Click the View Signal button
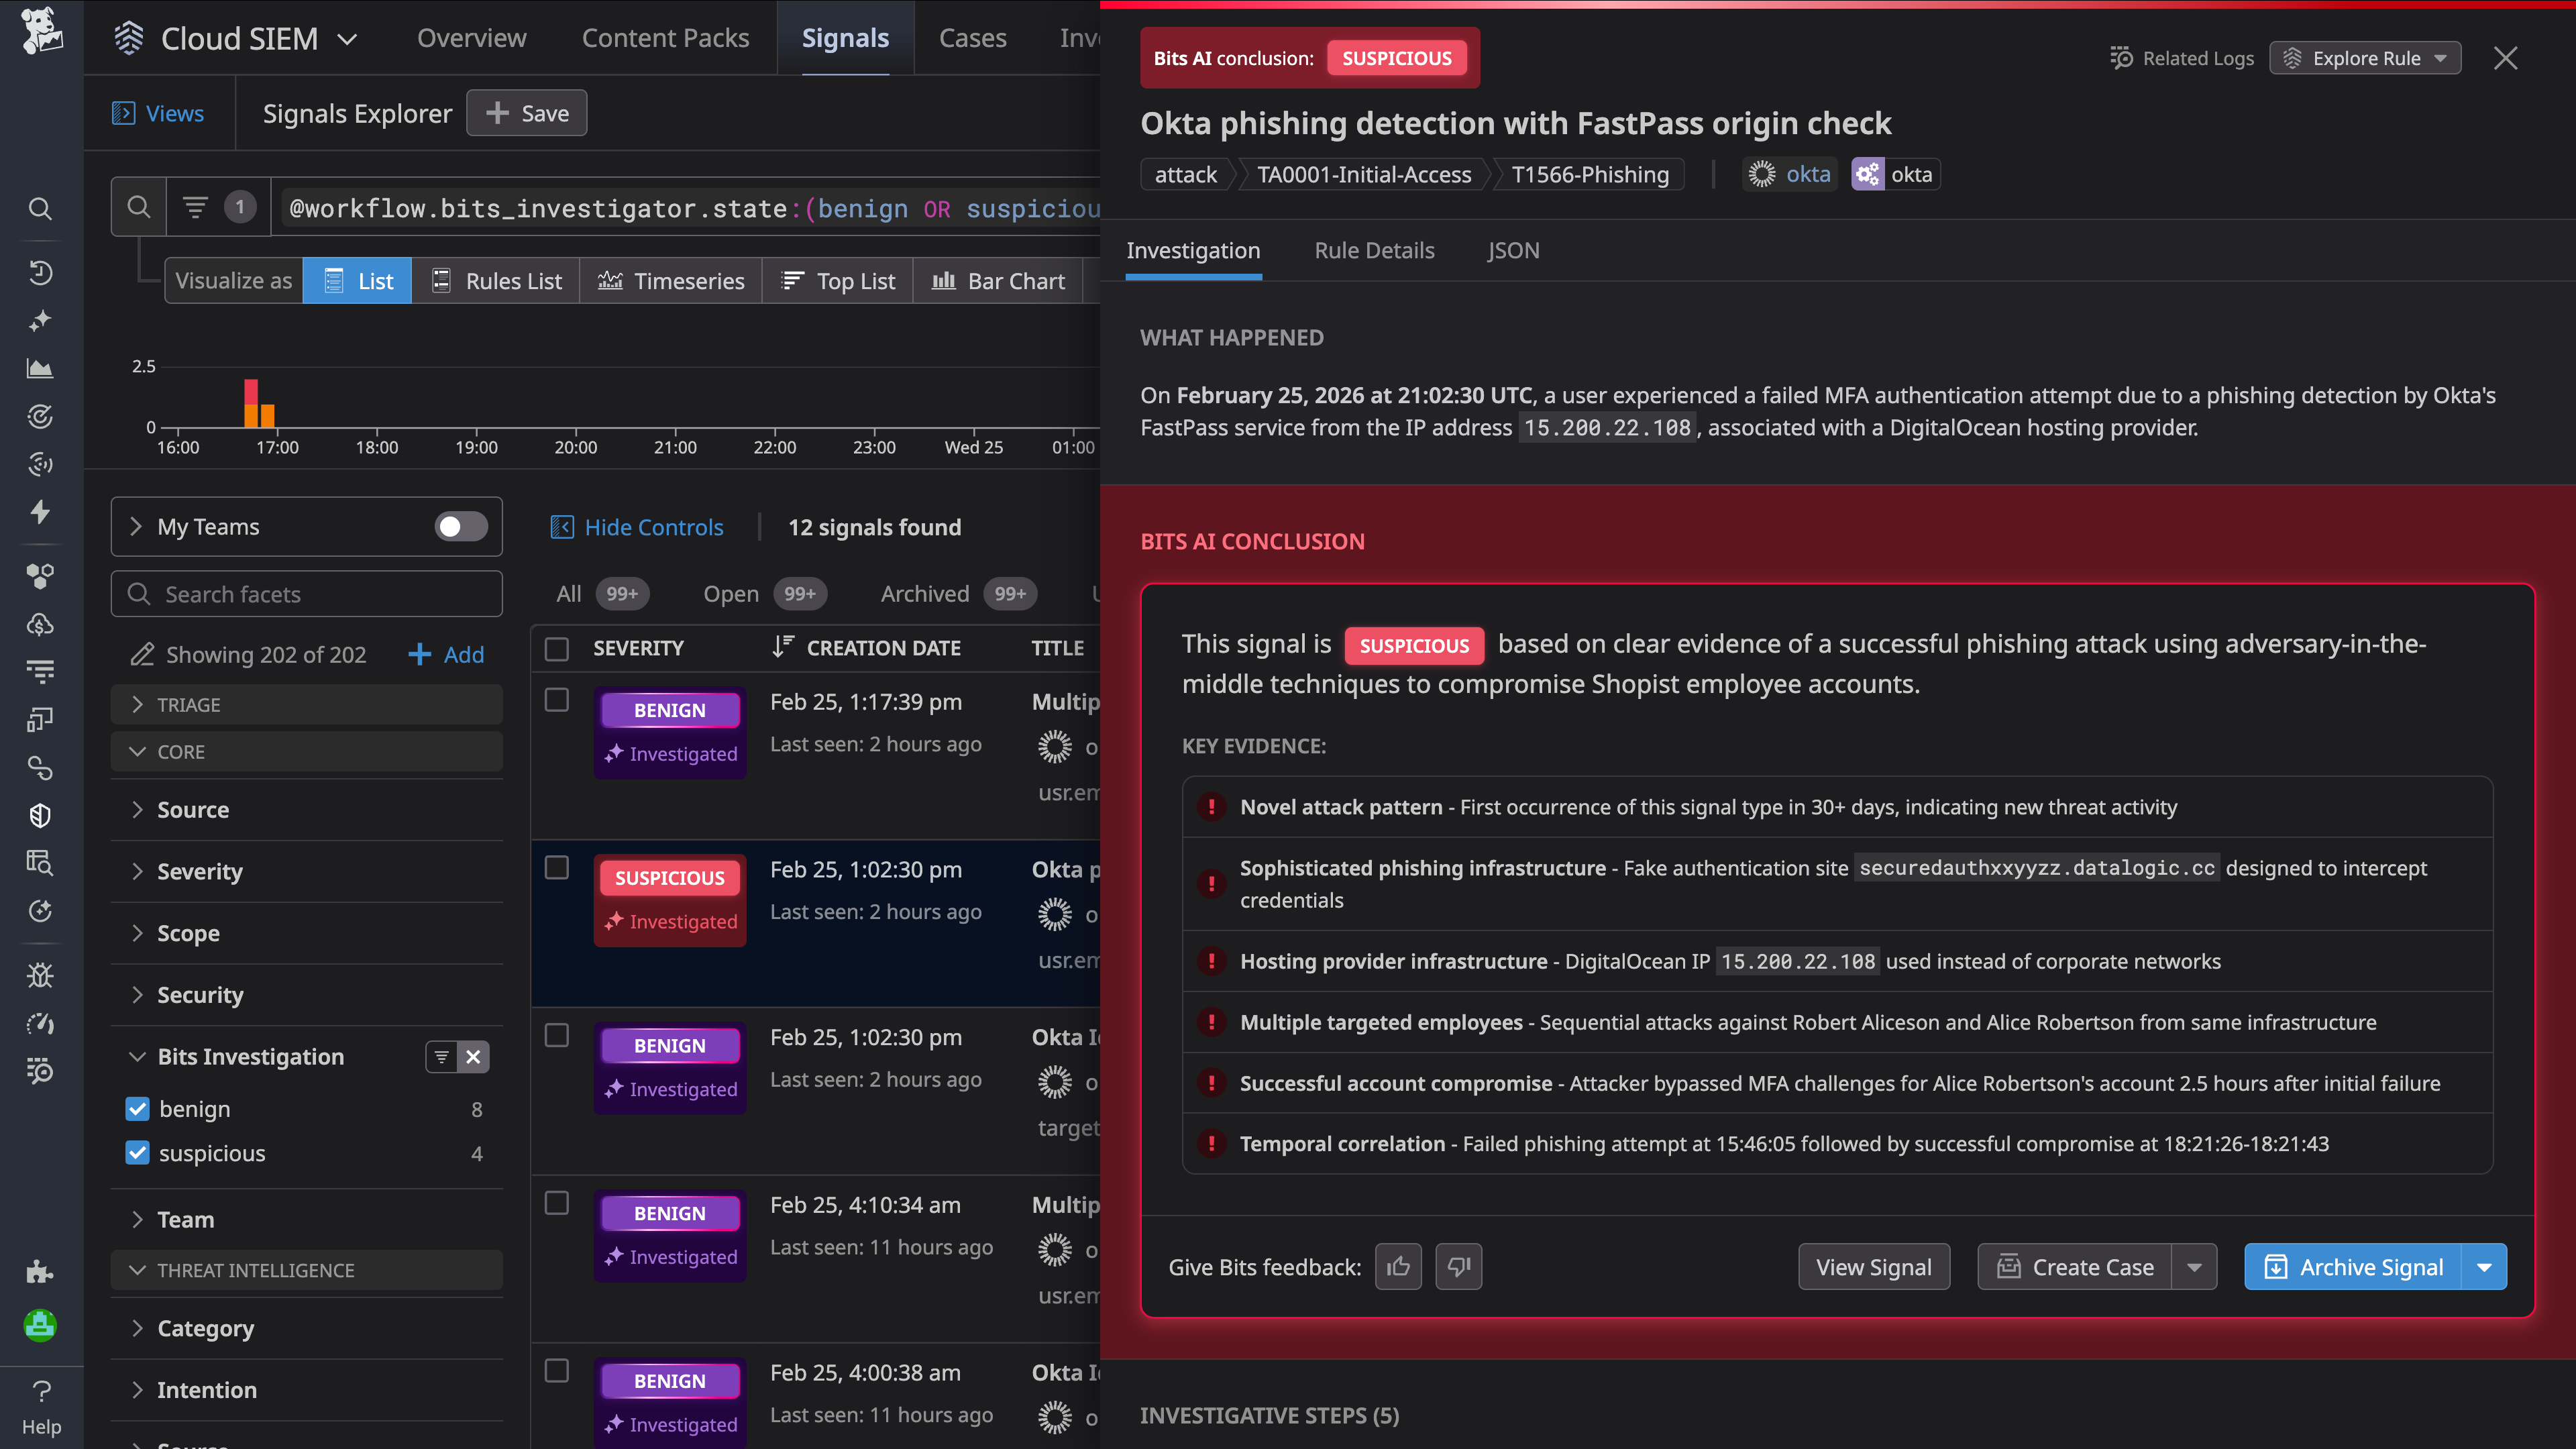The height and width of the screenshot is (1449, 2576). coord(1873,1266)
